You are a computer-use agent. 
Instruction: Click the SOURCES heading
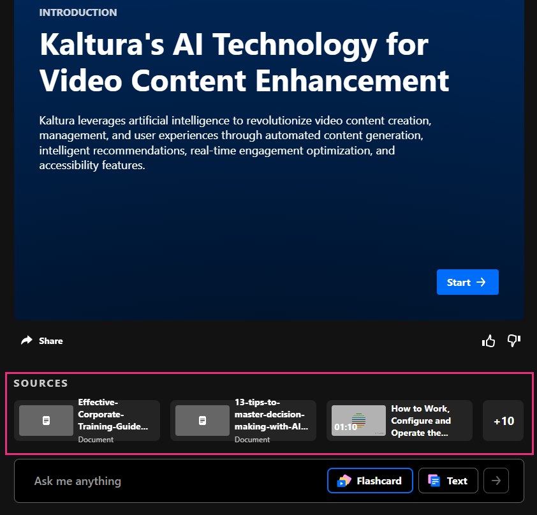pyautogui.click(x=41, y=383)
